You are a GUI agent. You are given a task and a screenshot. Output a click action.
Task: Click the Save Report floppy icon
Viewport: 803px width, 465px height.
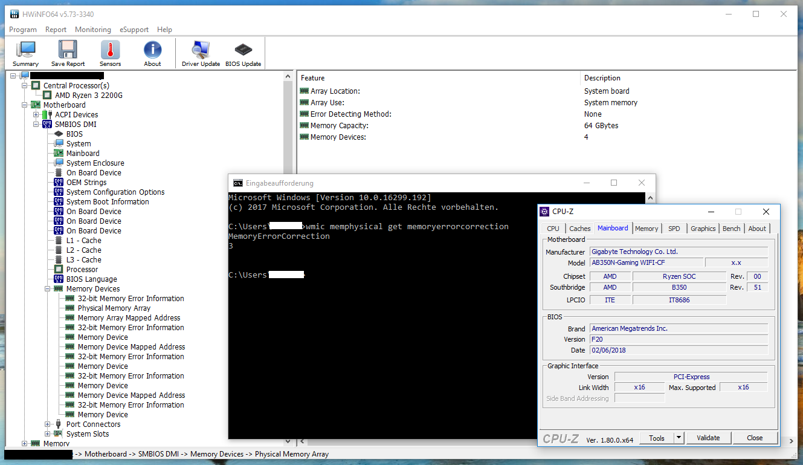(x=68, y=54)
